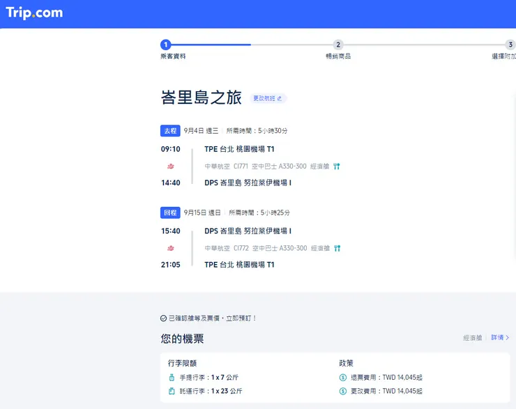Select step 1 circle 乘客資料

click(165, 45)
